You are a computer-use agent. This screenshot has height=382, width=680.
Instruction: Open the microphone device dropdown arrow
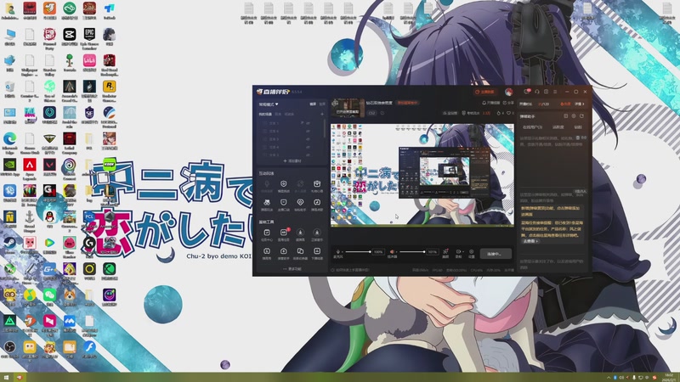coord(343,251)
